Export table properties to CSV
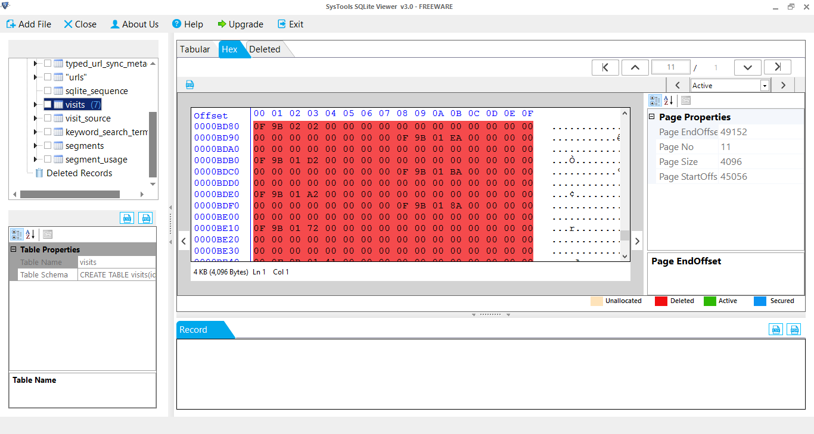Screen dimensions: 814x434 point(127,218)
